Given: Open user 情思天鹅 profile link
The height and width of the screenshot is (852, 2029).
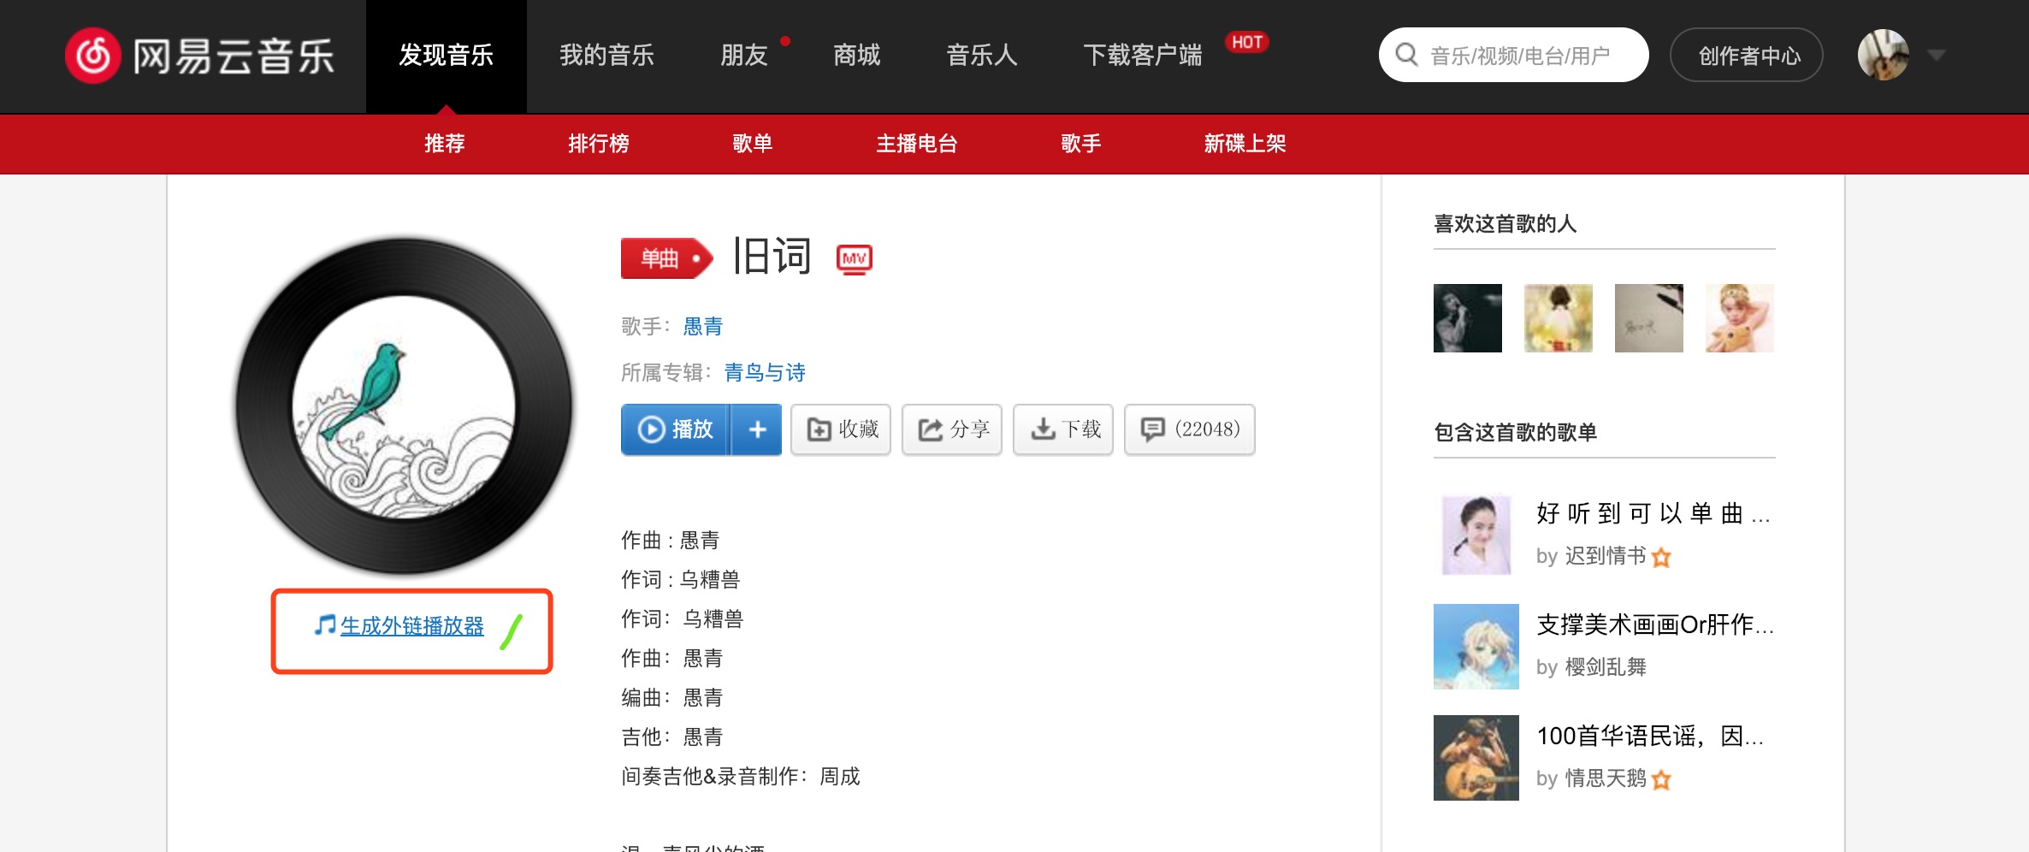Looking at the screenshot, I should [1606, 778].
